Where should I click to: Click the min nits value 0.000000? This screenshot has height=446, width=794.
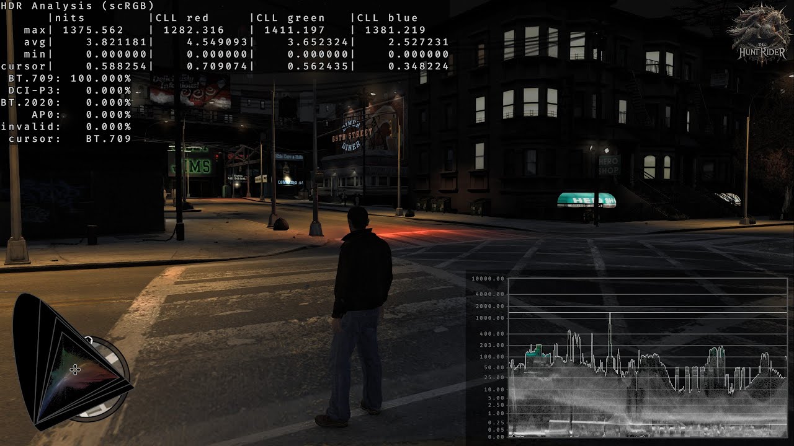(116, 54)
